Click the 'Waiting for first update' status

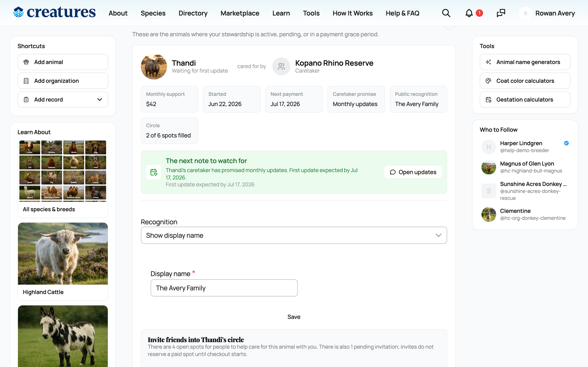point(200,71)
